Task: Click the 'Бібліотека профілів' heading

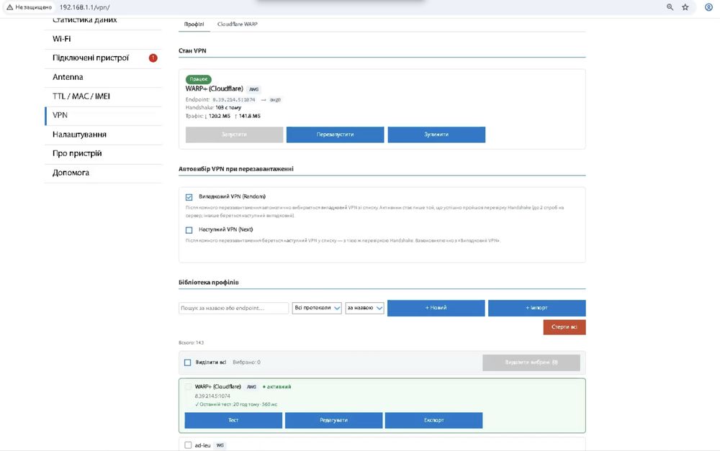Action: click(x=209, y=283)
